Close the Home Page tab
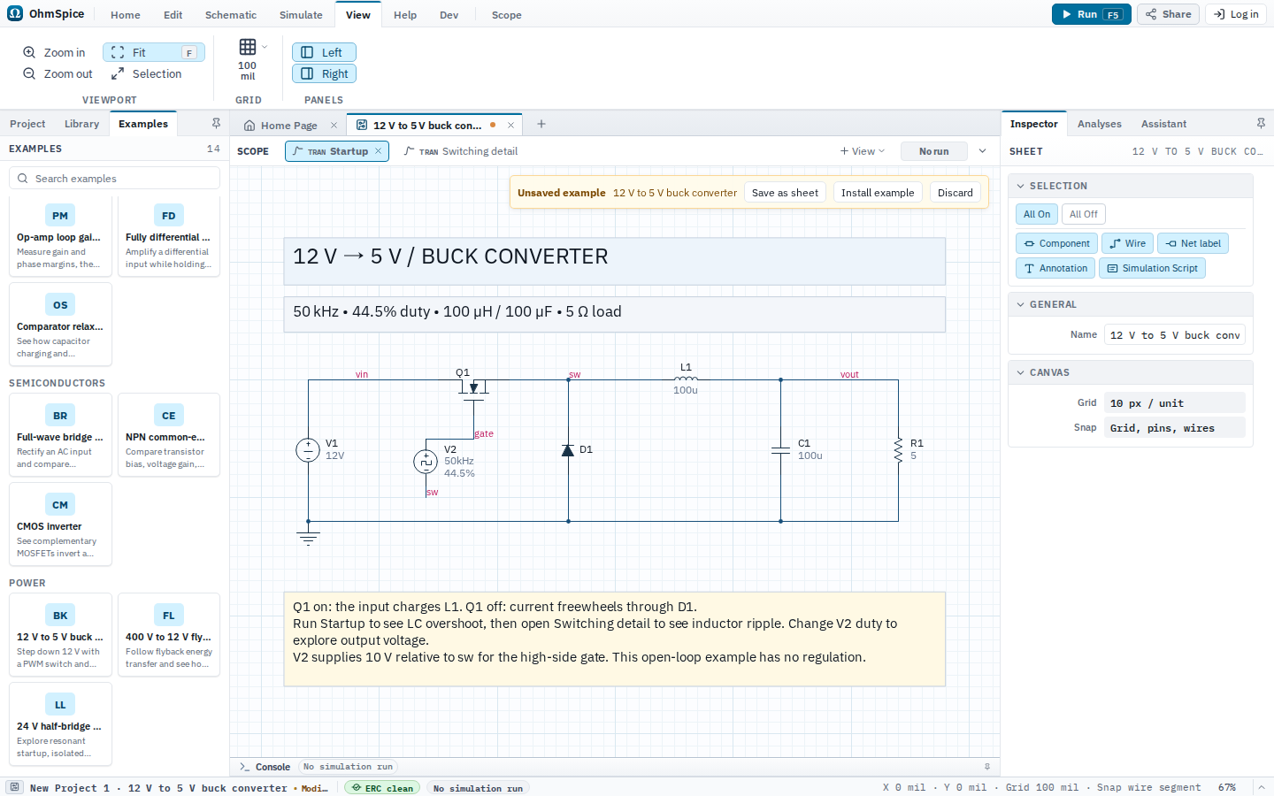 pos(334,126)
